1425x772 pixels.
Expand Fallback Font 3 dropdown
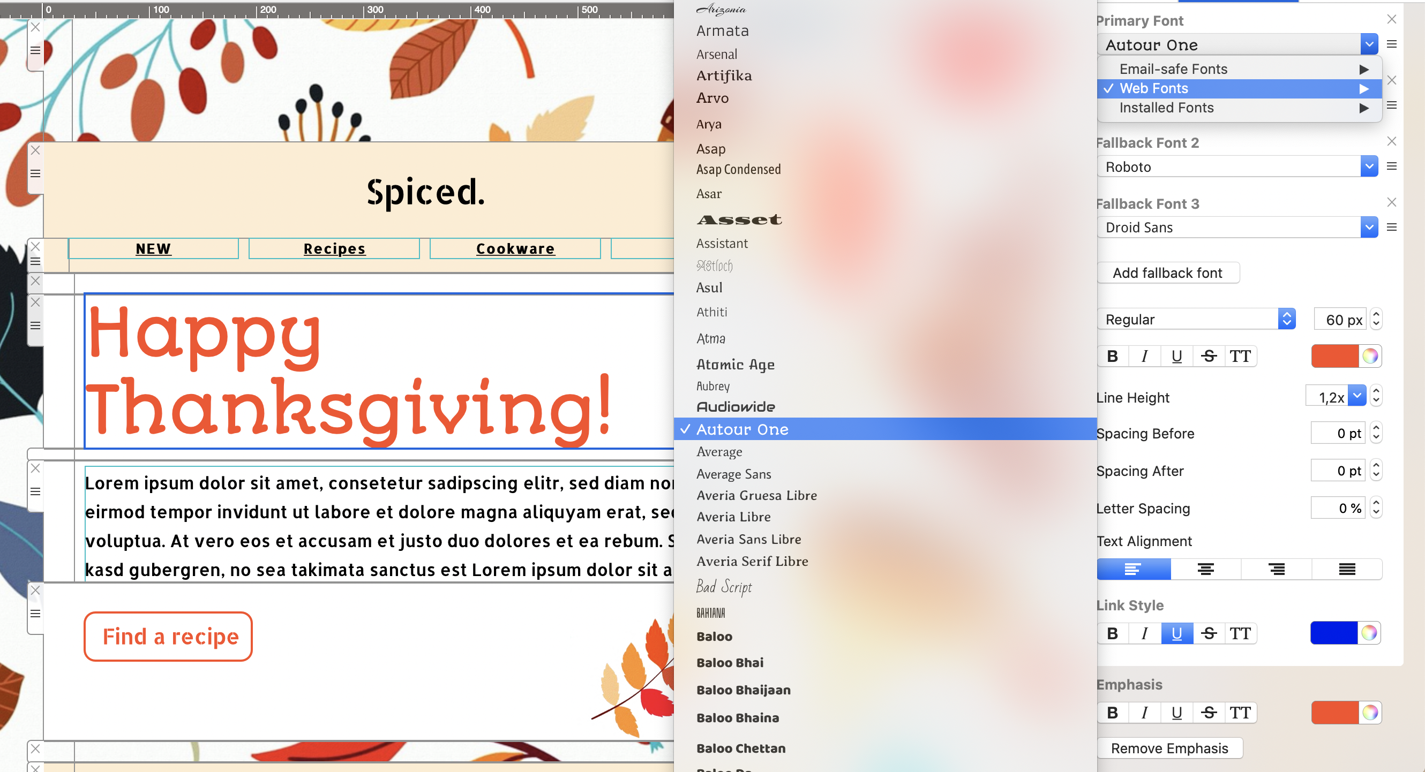coord(1368,227)
